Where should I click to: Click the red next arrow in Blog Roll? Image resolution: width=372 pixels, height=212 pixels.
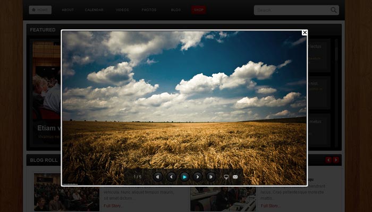point(336,160)
